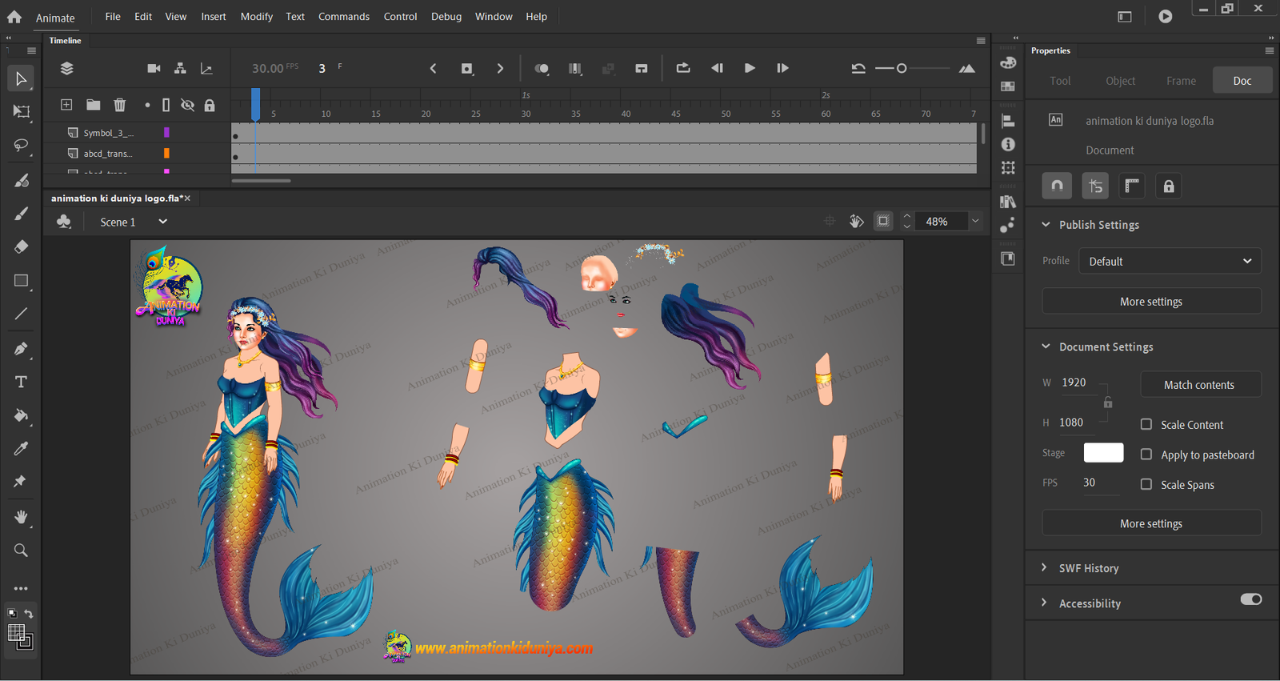Select the Asset Warp pin tool
Screen dimensions: 1280x681
[x=21, y=482]
